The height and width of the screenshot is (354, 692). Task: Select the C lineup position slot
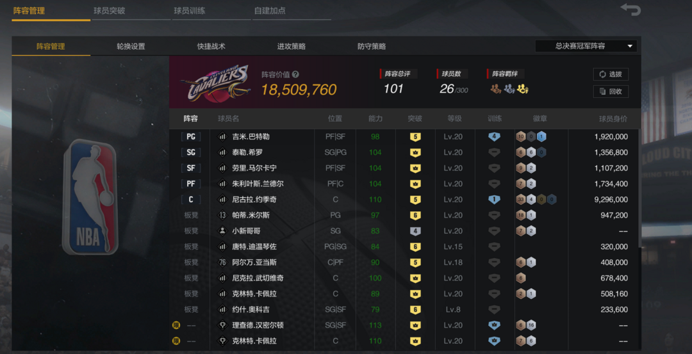point(191,200)
